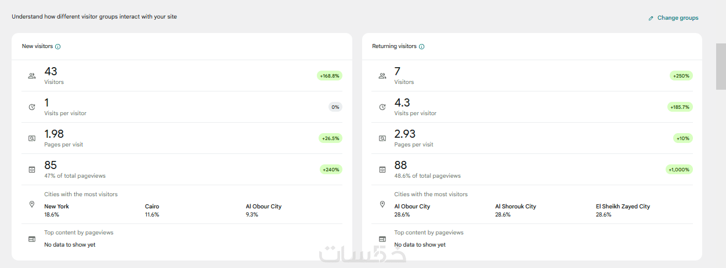Click the pencil icon beside Change groups

click(651, 19)
